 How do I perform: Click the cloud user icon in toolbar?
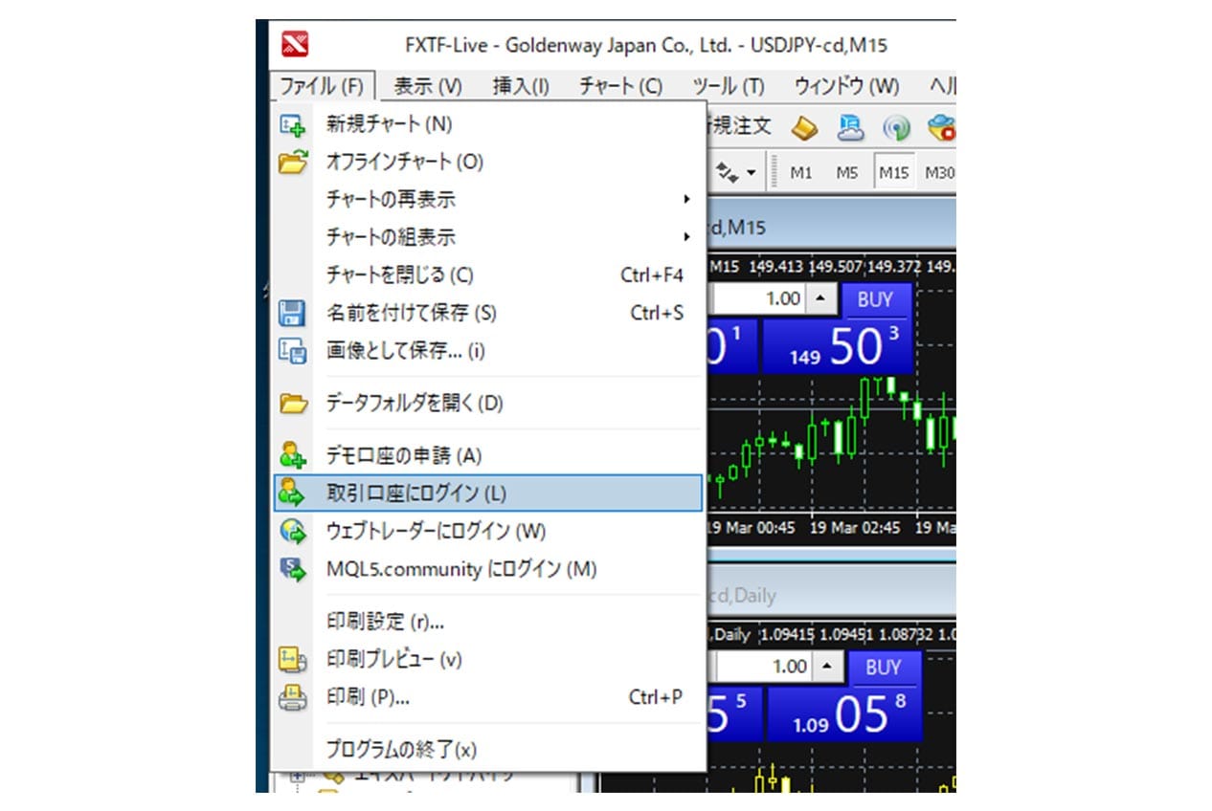[851, 126]
